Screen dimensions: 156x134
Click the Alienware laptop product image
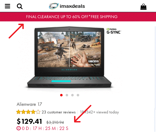(x=69, y=58)
